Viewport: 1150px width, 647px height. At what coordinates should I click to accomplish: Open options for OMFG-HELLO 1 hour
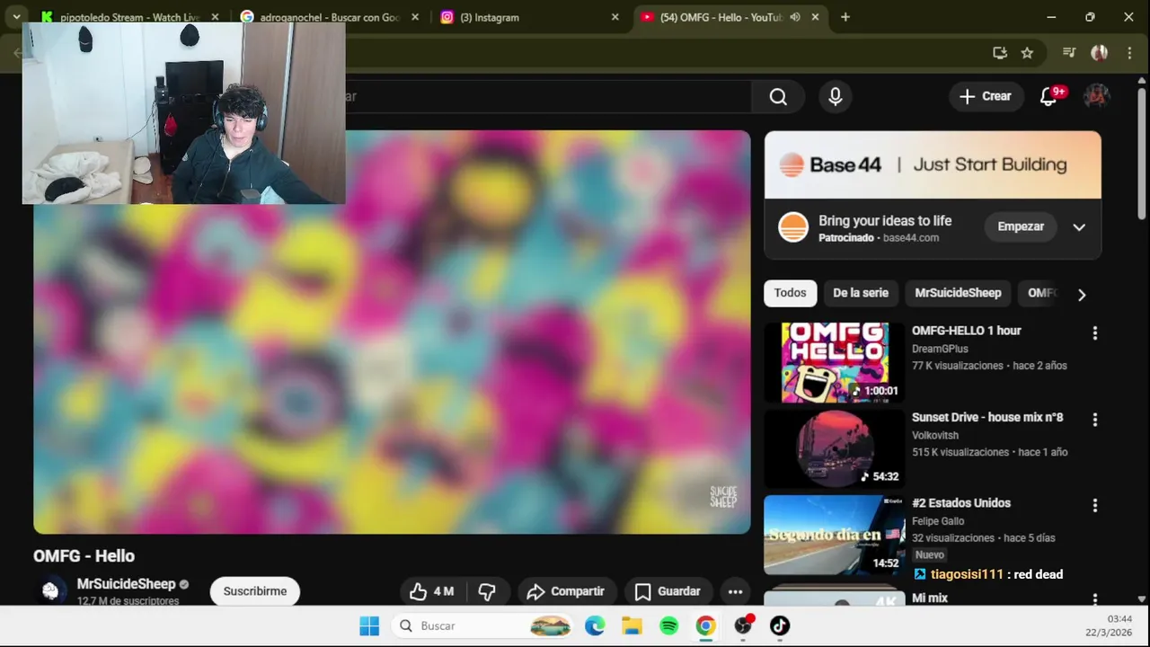(1094, 333)
